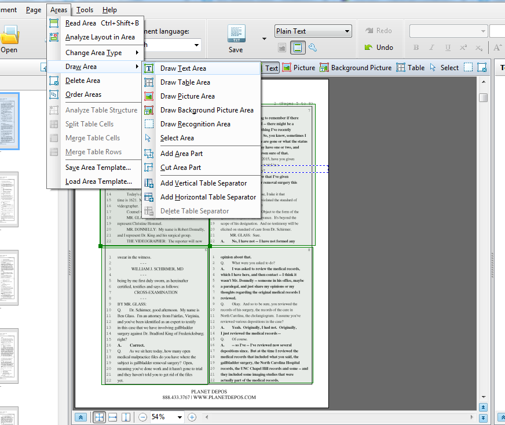Toggle Italic formatting
505x425 pixels.
pyautogui.click(x=431, y=48)
